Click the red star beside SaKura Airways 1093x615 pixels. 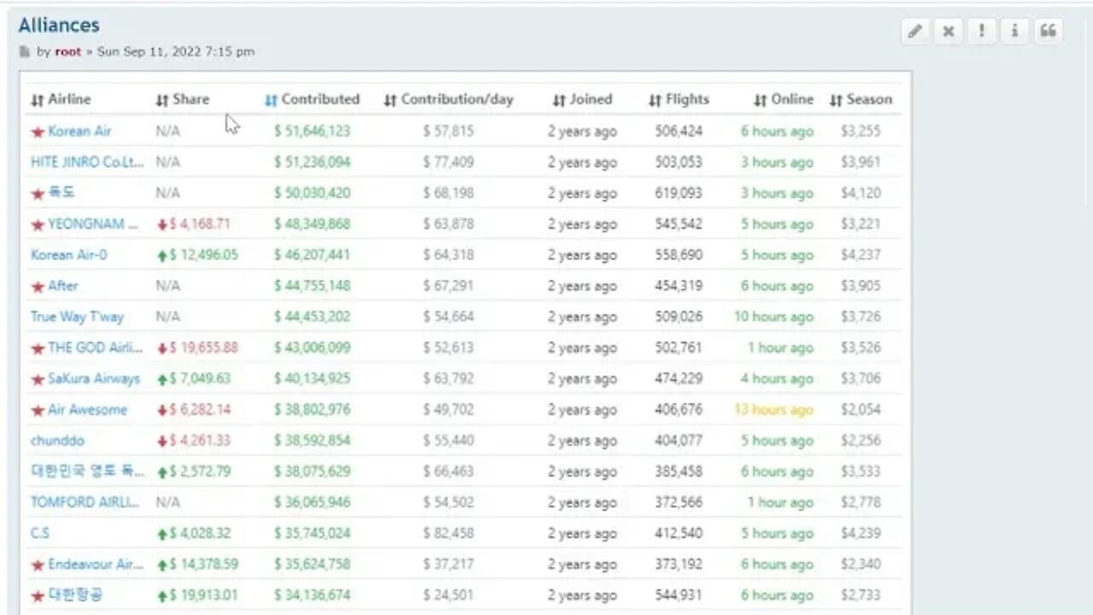point(38,379)
